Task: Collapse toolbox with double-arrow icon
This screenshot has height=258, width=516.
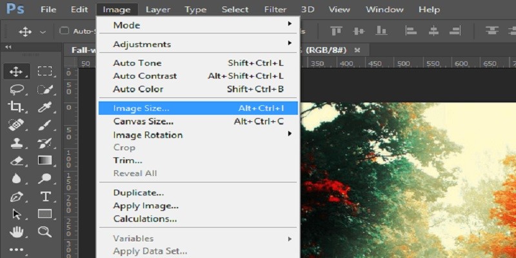Action: coord(8,47)
